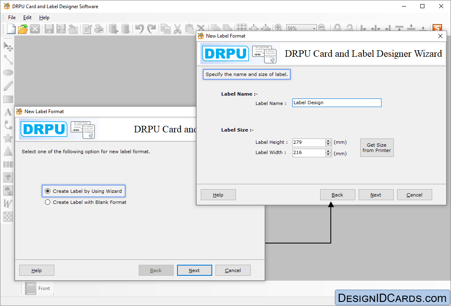Image resolution: width=451 pixels, height=306 pixels.
Task: Select the Star shape tool
Action: click(8, 138)
